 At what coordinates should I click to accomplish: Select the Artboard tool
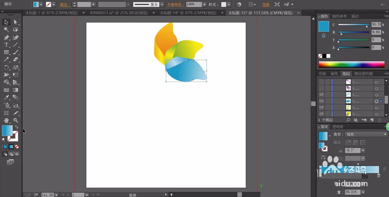tap(6, 113)
